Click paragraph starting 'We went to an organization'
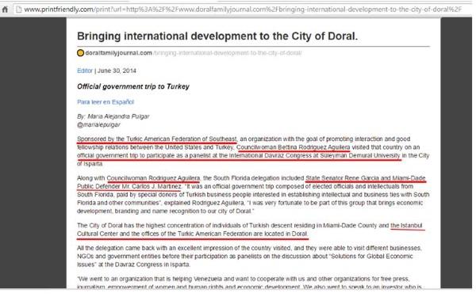This screenshot has width=476, height=297. [249, 283]
